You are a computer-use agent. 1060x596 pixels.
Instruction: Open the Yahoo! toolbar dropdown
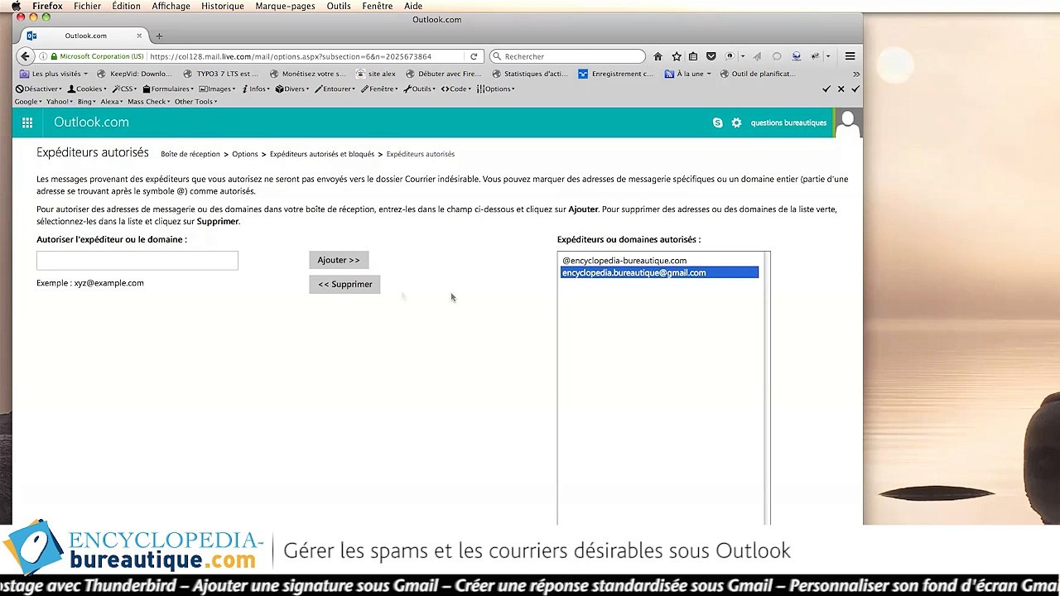tap(59, 102)
